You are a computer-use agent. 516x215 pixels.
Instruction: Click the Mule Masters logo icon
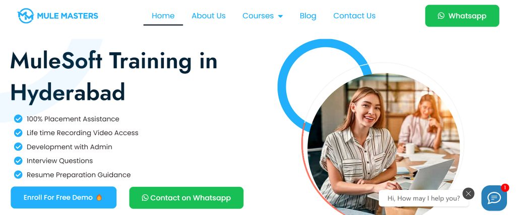(26, 16)
